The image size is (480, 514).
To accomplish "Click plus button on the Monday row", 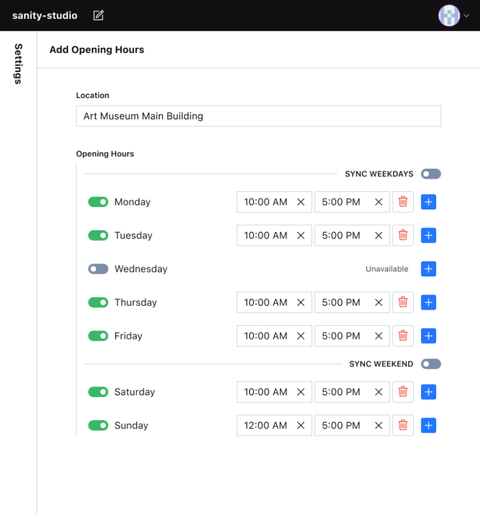I will (x=428, y=202).
